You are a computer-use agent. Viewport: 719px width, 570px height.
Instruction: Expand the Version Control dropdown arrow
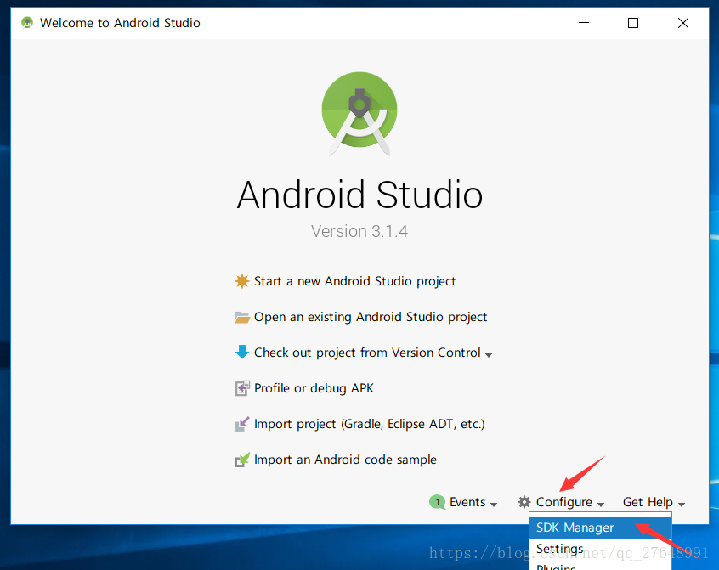[x=489, y=355]
